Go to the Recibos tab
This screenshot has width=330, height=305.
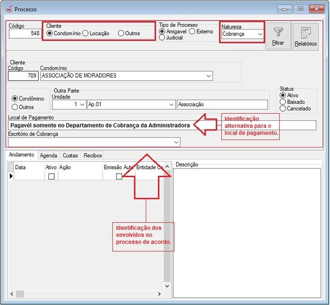(x=93, y=155)
